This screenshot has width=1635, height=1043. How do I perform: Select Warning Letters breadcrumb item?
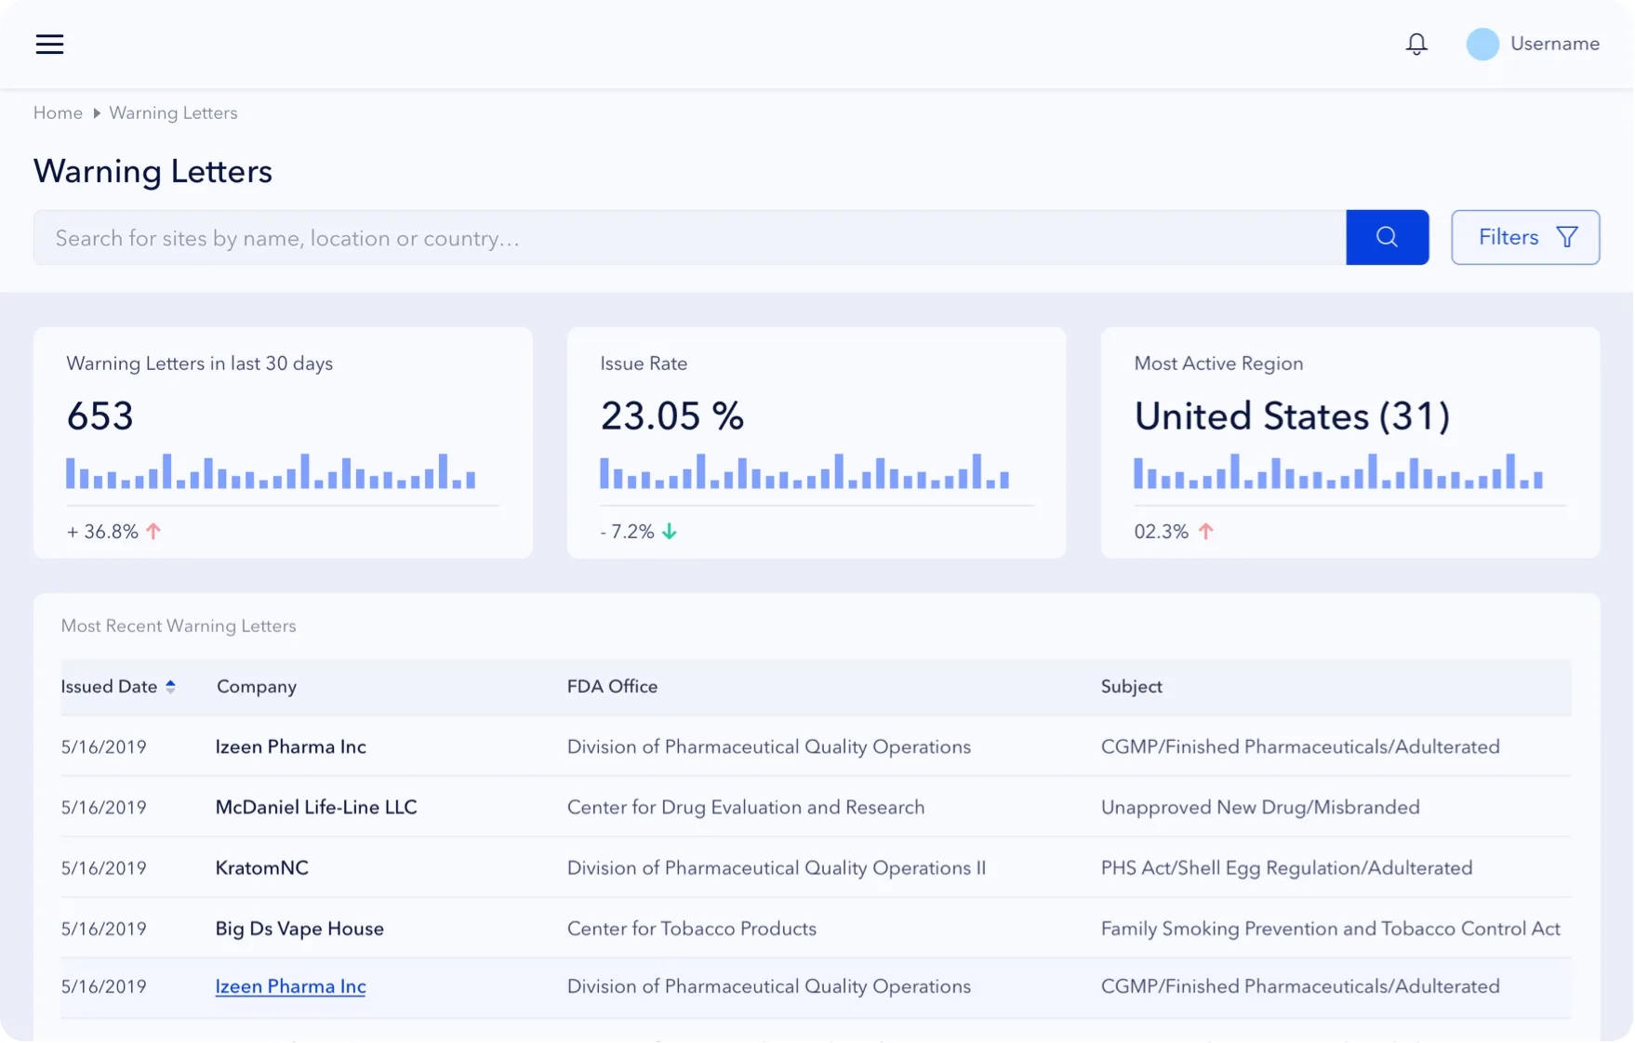(173, 113)
